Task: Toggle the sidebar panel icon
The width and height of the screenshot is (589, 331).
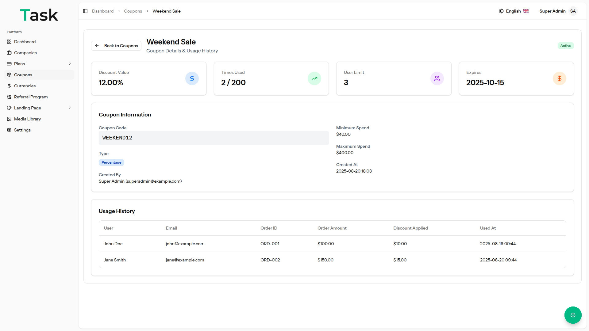Action: tap(85, 11)
